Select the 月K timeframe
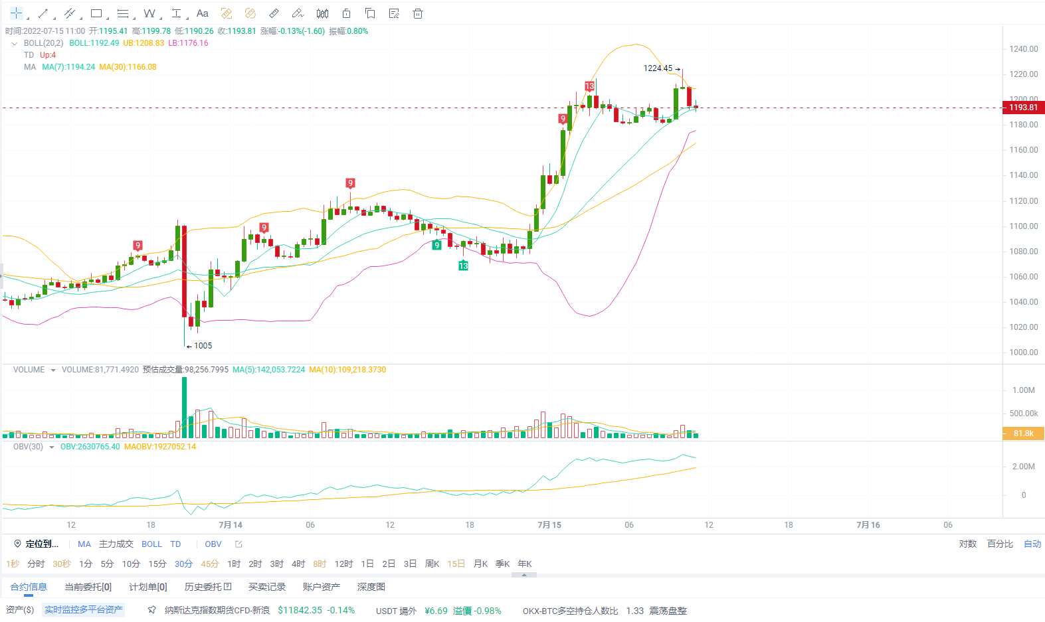The width and height of the screenshot is (1045, 622). coord(480,564)
